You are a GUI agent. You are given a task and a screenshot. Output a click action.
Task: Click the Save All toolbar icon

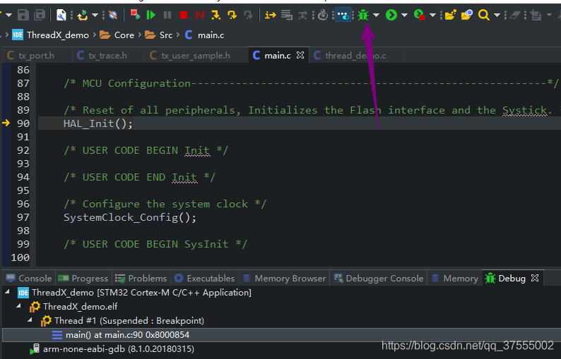pyautogui.click(x=40, y=15)
